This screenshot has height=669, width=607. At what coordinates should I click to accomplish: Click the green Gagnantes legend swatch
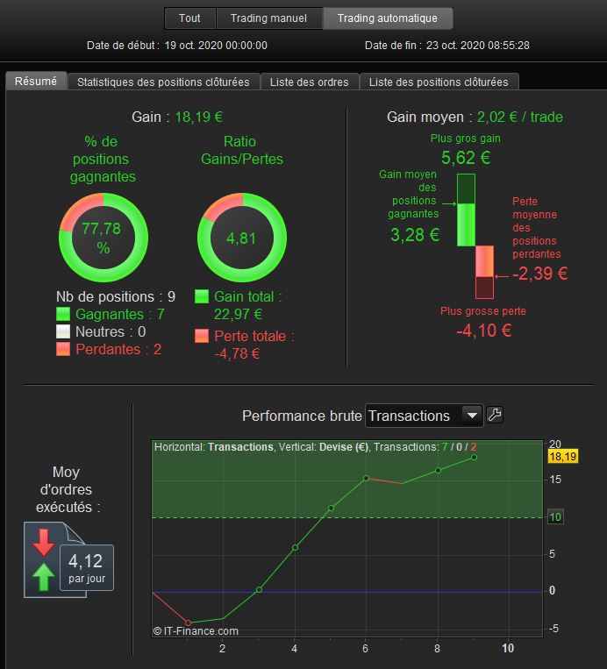(63, 314)
